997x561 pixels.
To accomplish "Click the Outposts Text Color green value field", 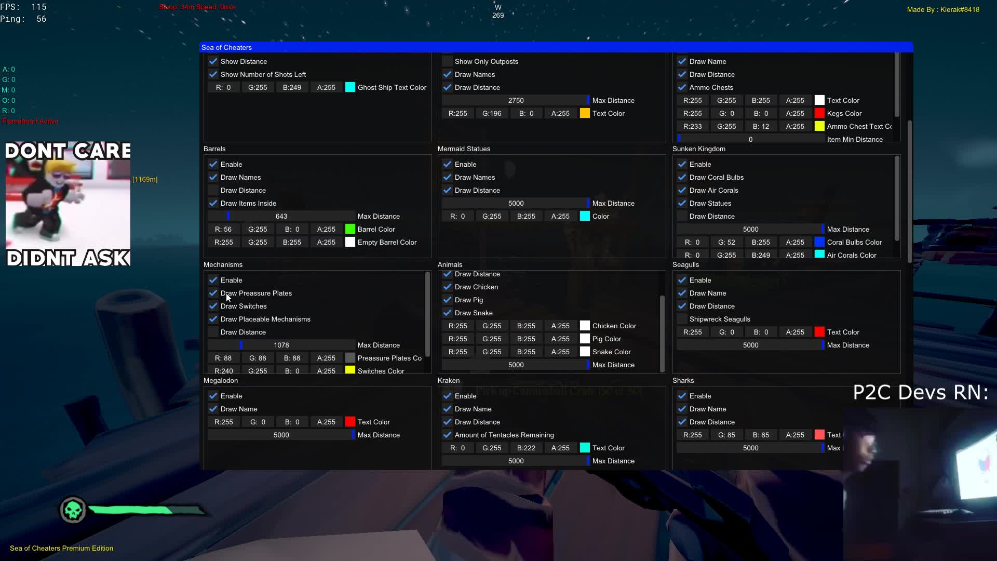I will [x=491, y=113].
